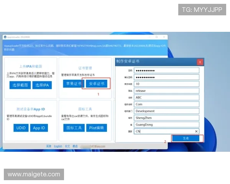Click the AppUploader title bar app icon
230x184 pixels.
click(x=5, y=37)
